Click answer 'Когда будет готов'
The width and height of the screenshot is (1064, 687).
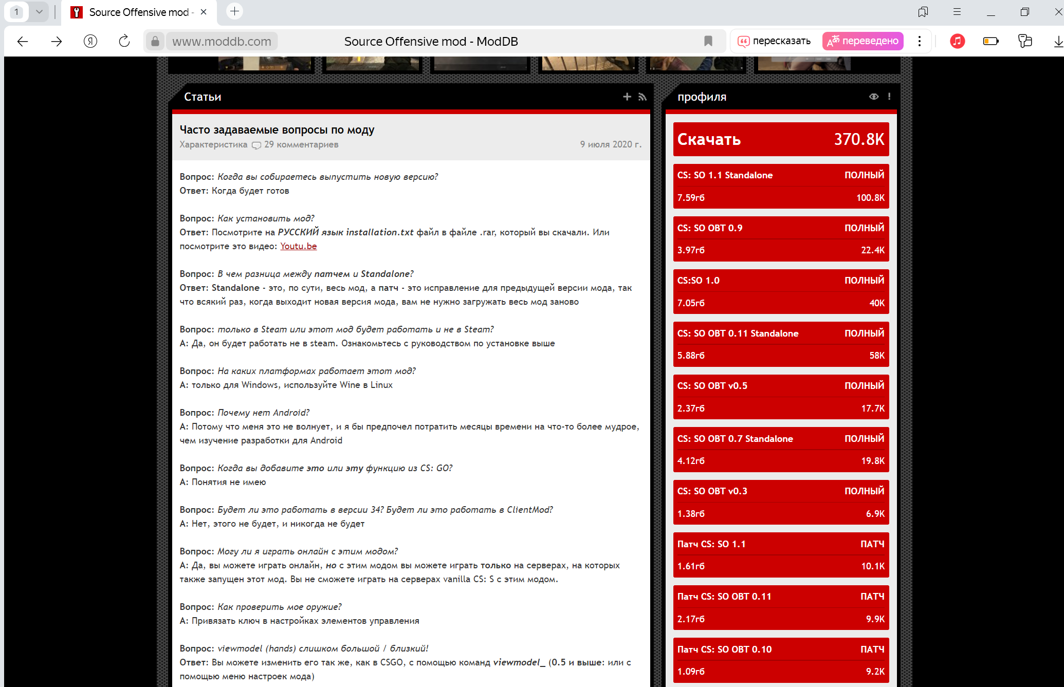(250, 191)
